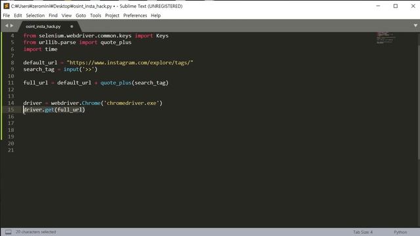
Task: Click 'default_url' variable on line 8
Action: (40, 63)
